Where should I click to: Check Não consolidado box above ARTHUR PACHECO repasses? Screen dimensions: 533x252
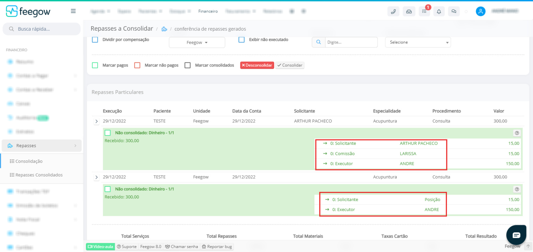click(108, 133)
